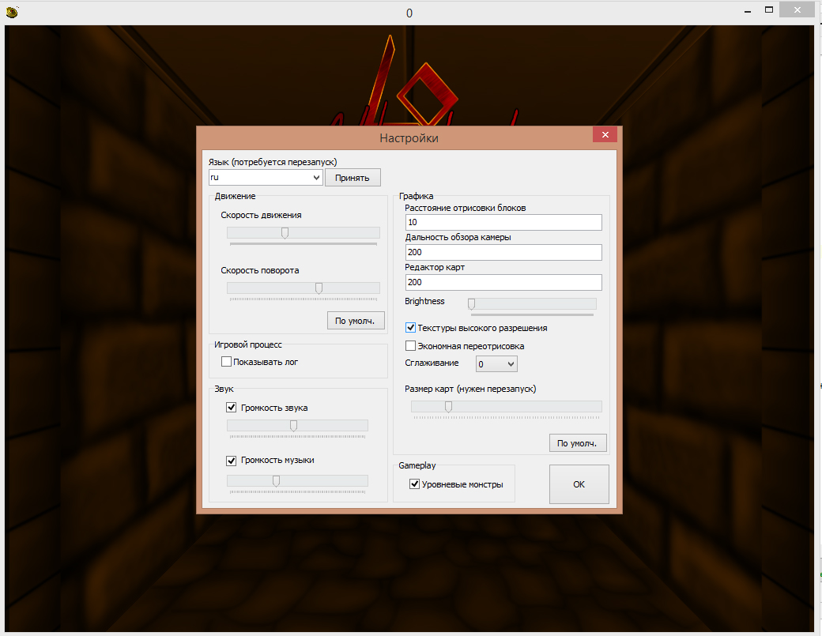Click the Brightness slider handle

point(471,304)
